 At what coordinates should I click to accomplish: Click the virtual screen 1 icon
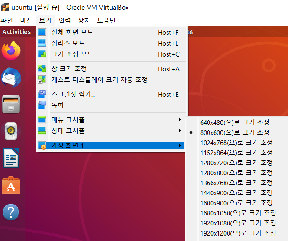[42, 145]
